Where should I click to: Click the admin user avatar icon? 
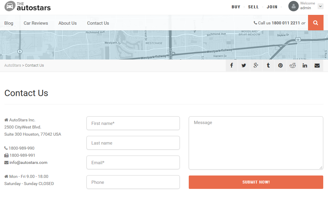[293, 6]
